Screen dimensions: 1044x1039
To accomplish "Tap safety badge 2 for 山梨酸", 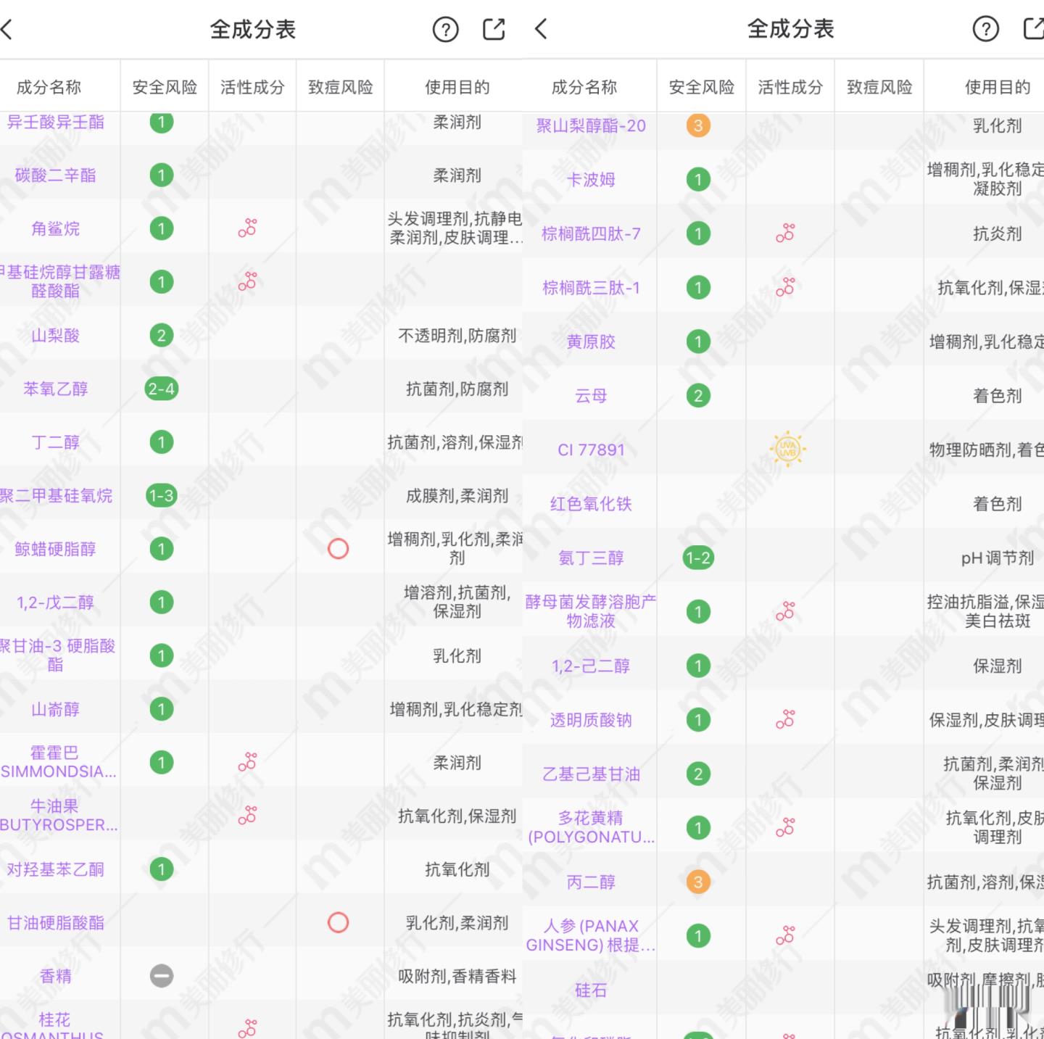I will click(162, 335).
